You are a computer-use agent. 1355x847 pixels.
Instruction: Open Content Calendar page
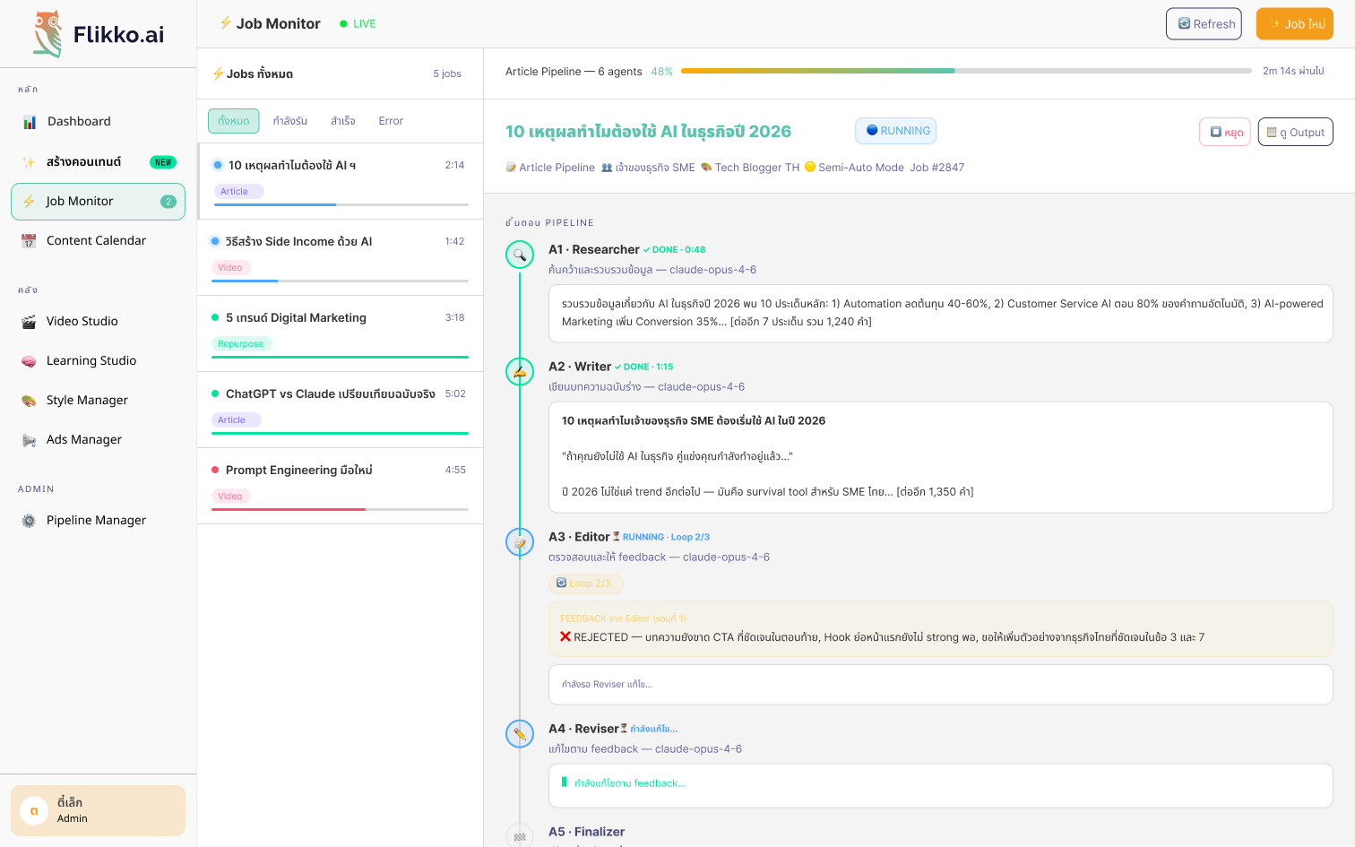(98, 241)
